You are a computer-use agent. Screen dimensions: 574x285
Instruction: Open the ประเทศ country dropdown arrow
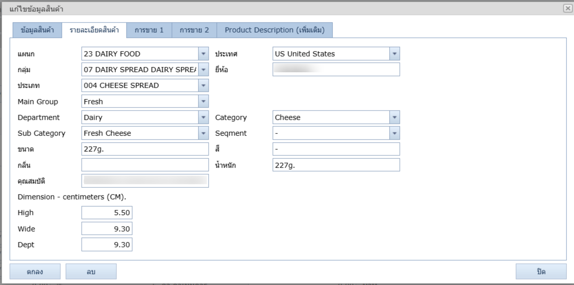pyautogui.click(x=394, y=54)
